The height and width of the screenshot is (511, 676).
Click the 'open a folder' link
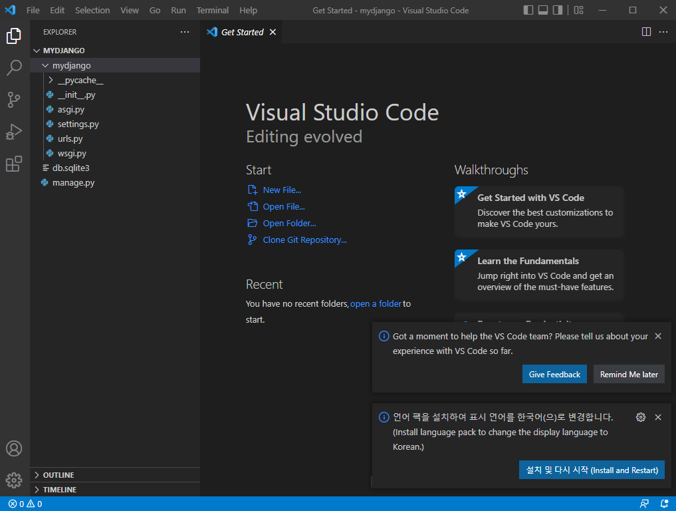(376, 304)
